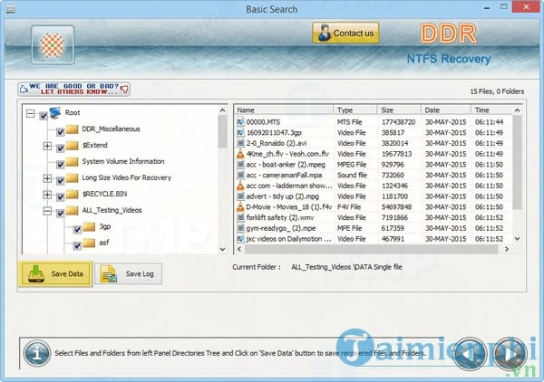
Task: Click the DDR_Miscellaneous folder icon
Action: click(x=73, y=129)
